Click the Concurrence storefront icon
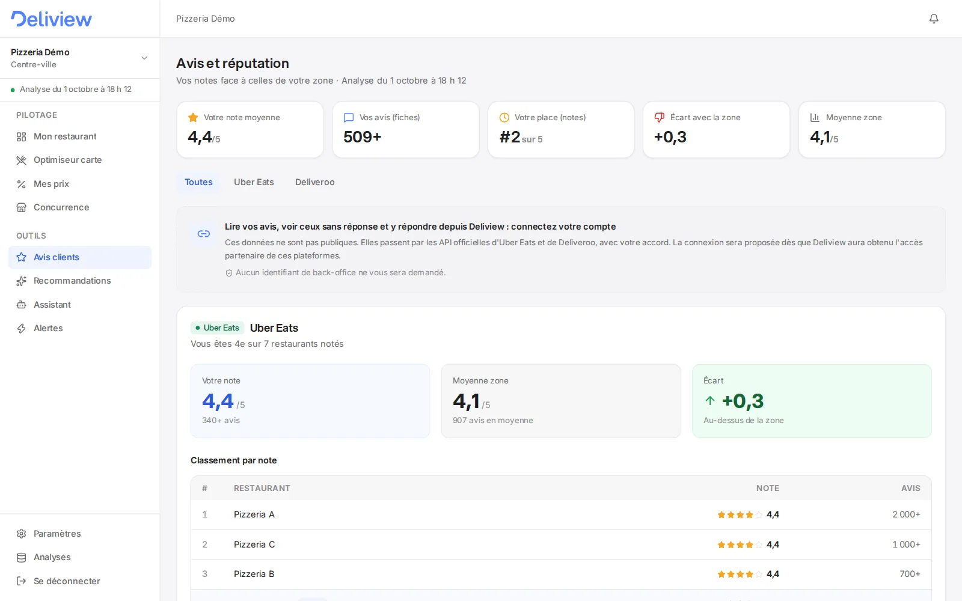962x601 pixels. pos(21,208)
